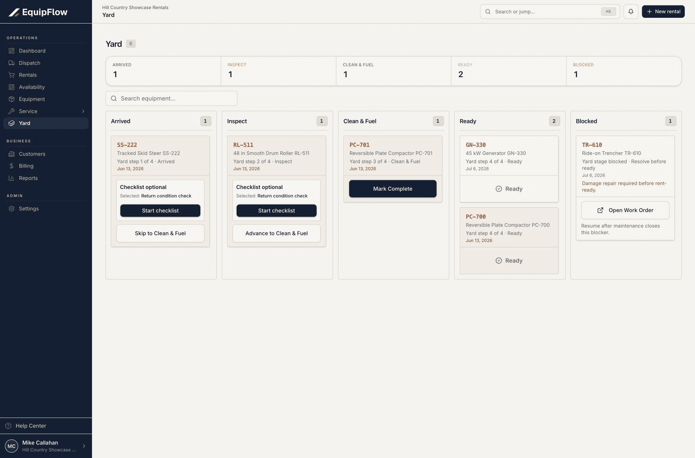Click the RL-511 equipment code
695x458 pixels.
[x=243, y=145]
